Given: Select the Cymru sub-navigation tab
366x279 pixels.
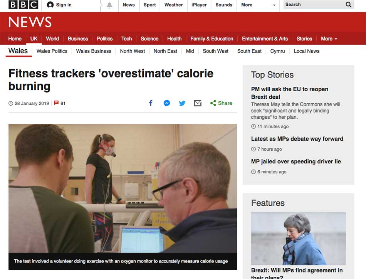Looking at the screenshot, I should coord(277,51).
